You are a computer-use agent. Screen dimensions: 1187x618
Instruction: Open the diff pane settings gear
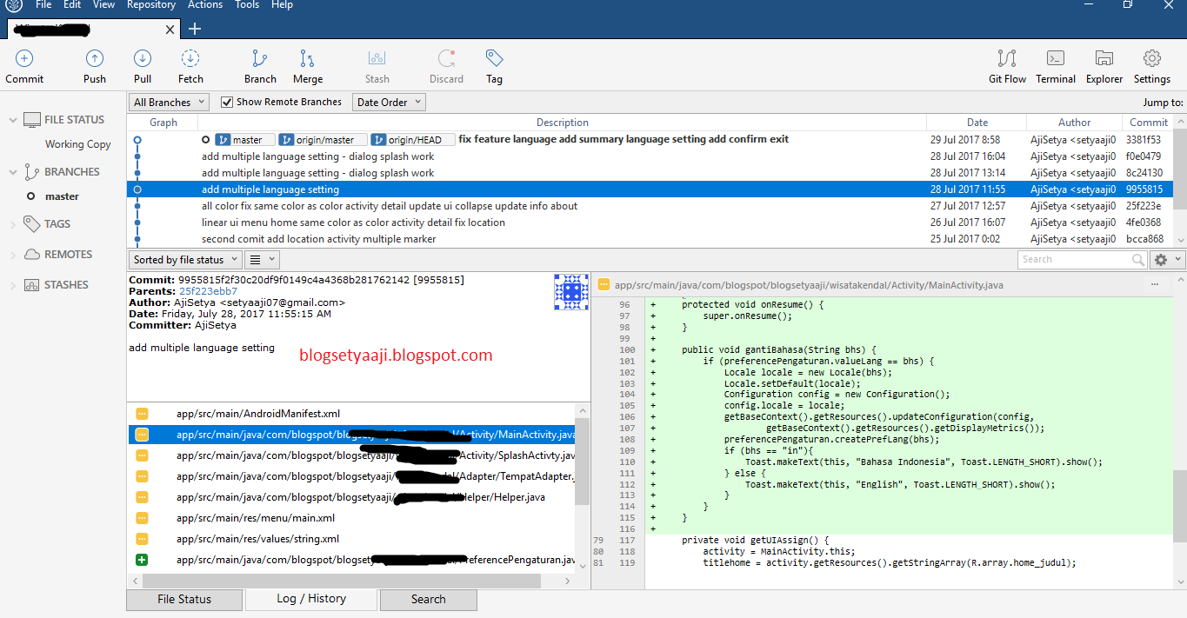[x=1163, y=258]
